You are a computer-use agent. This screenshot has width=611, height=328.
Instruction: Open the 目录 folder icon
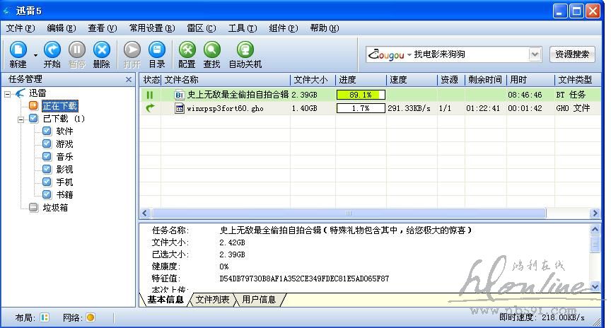click(x=157, y=50)
